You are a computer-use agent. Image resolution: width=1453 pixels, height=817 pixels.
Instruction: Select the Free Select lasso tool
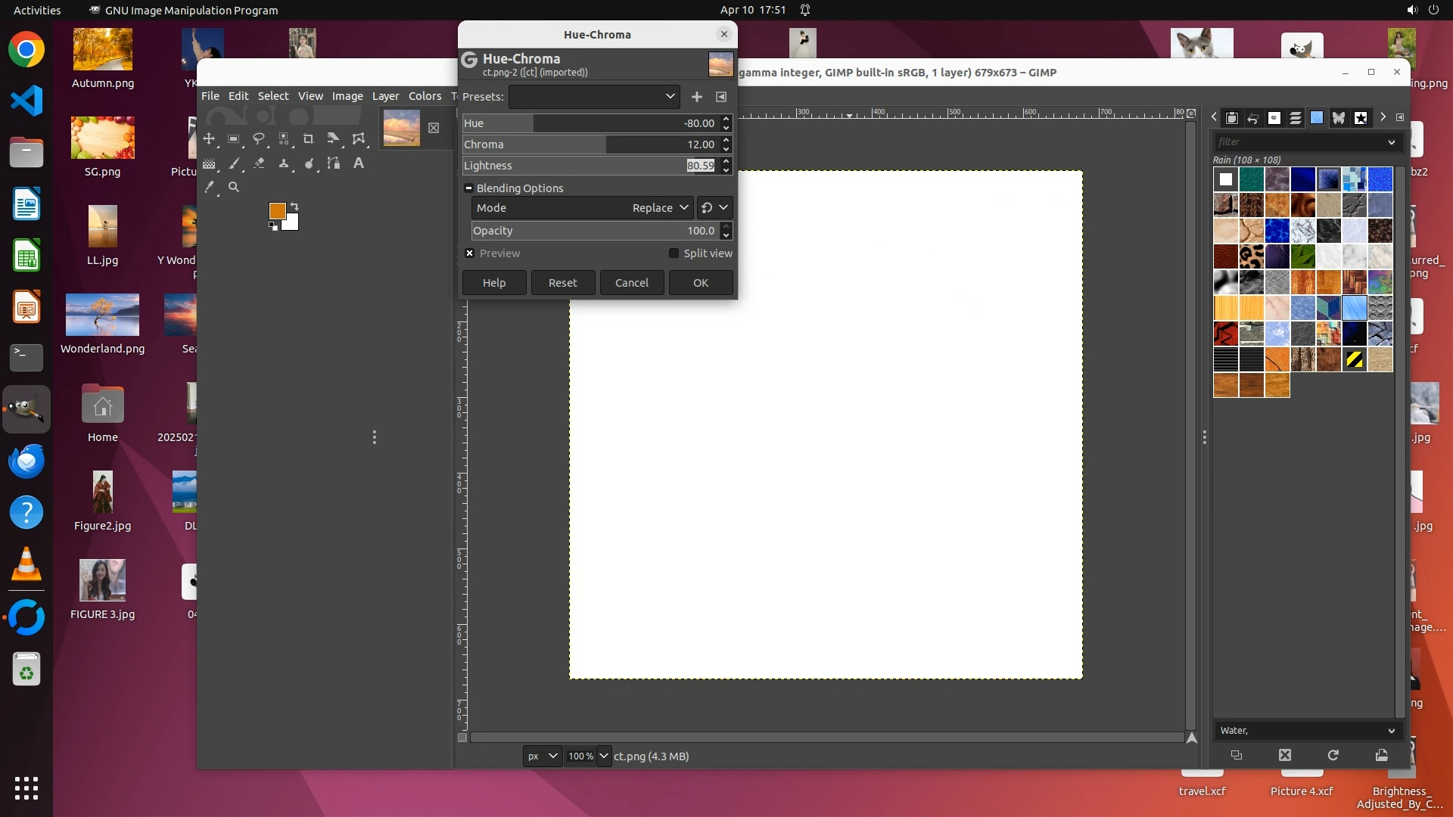click(x=259, y=139)
